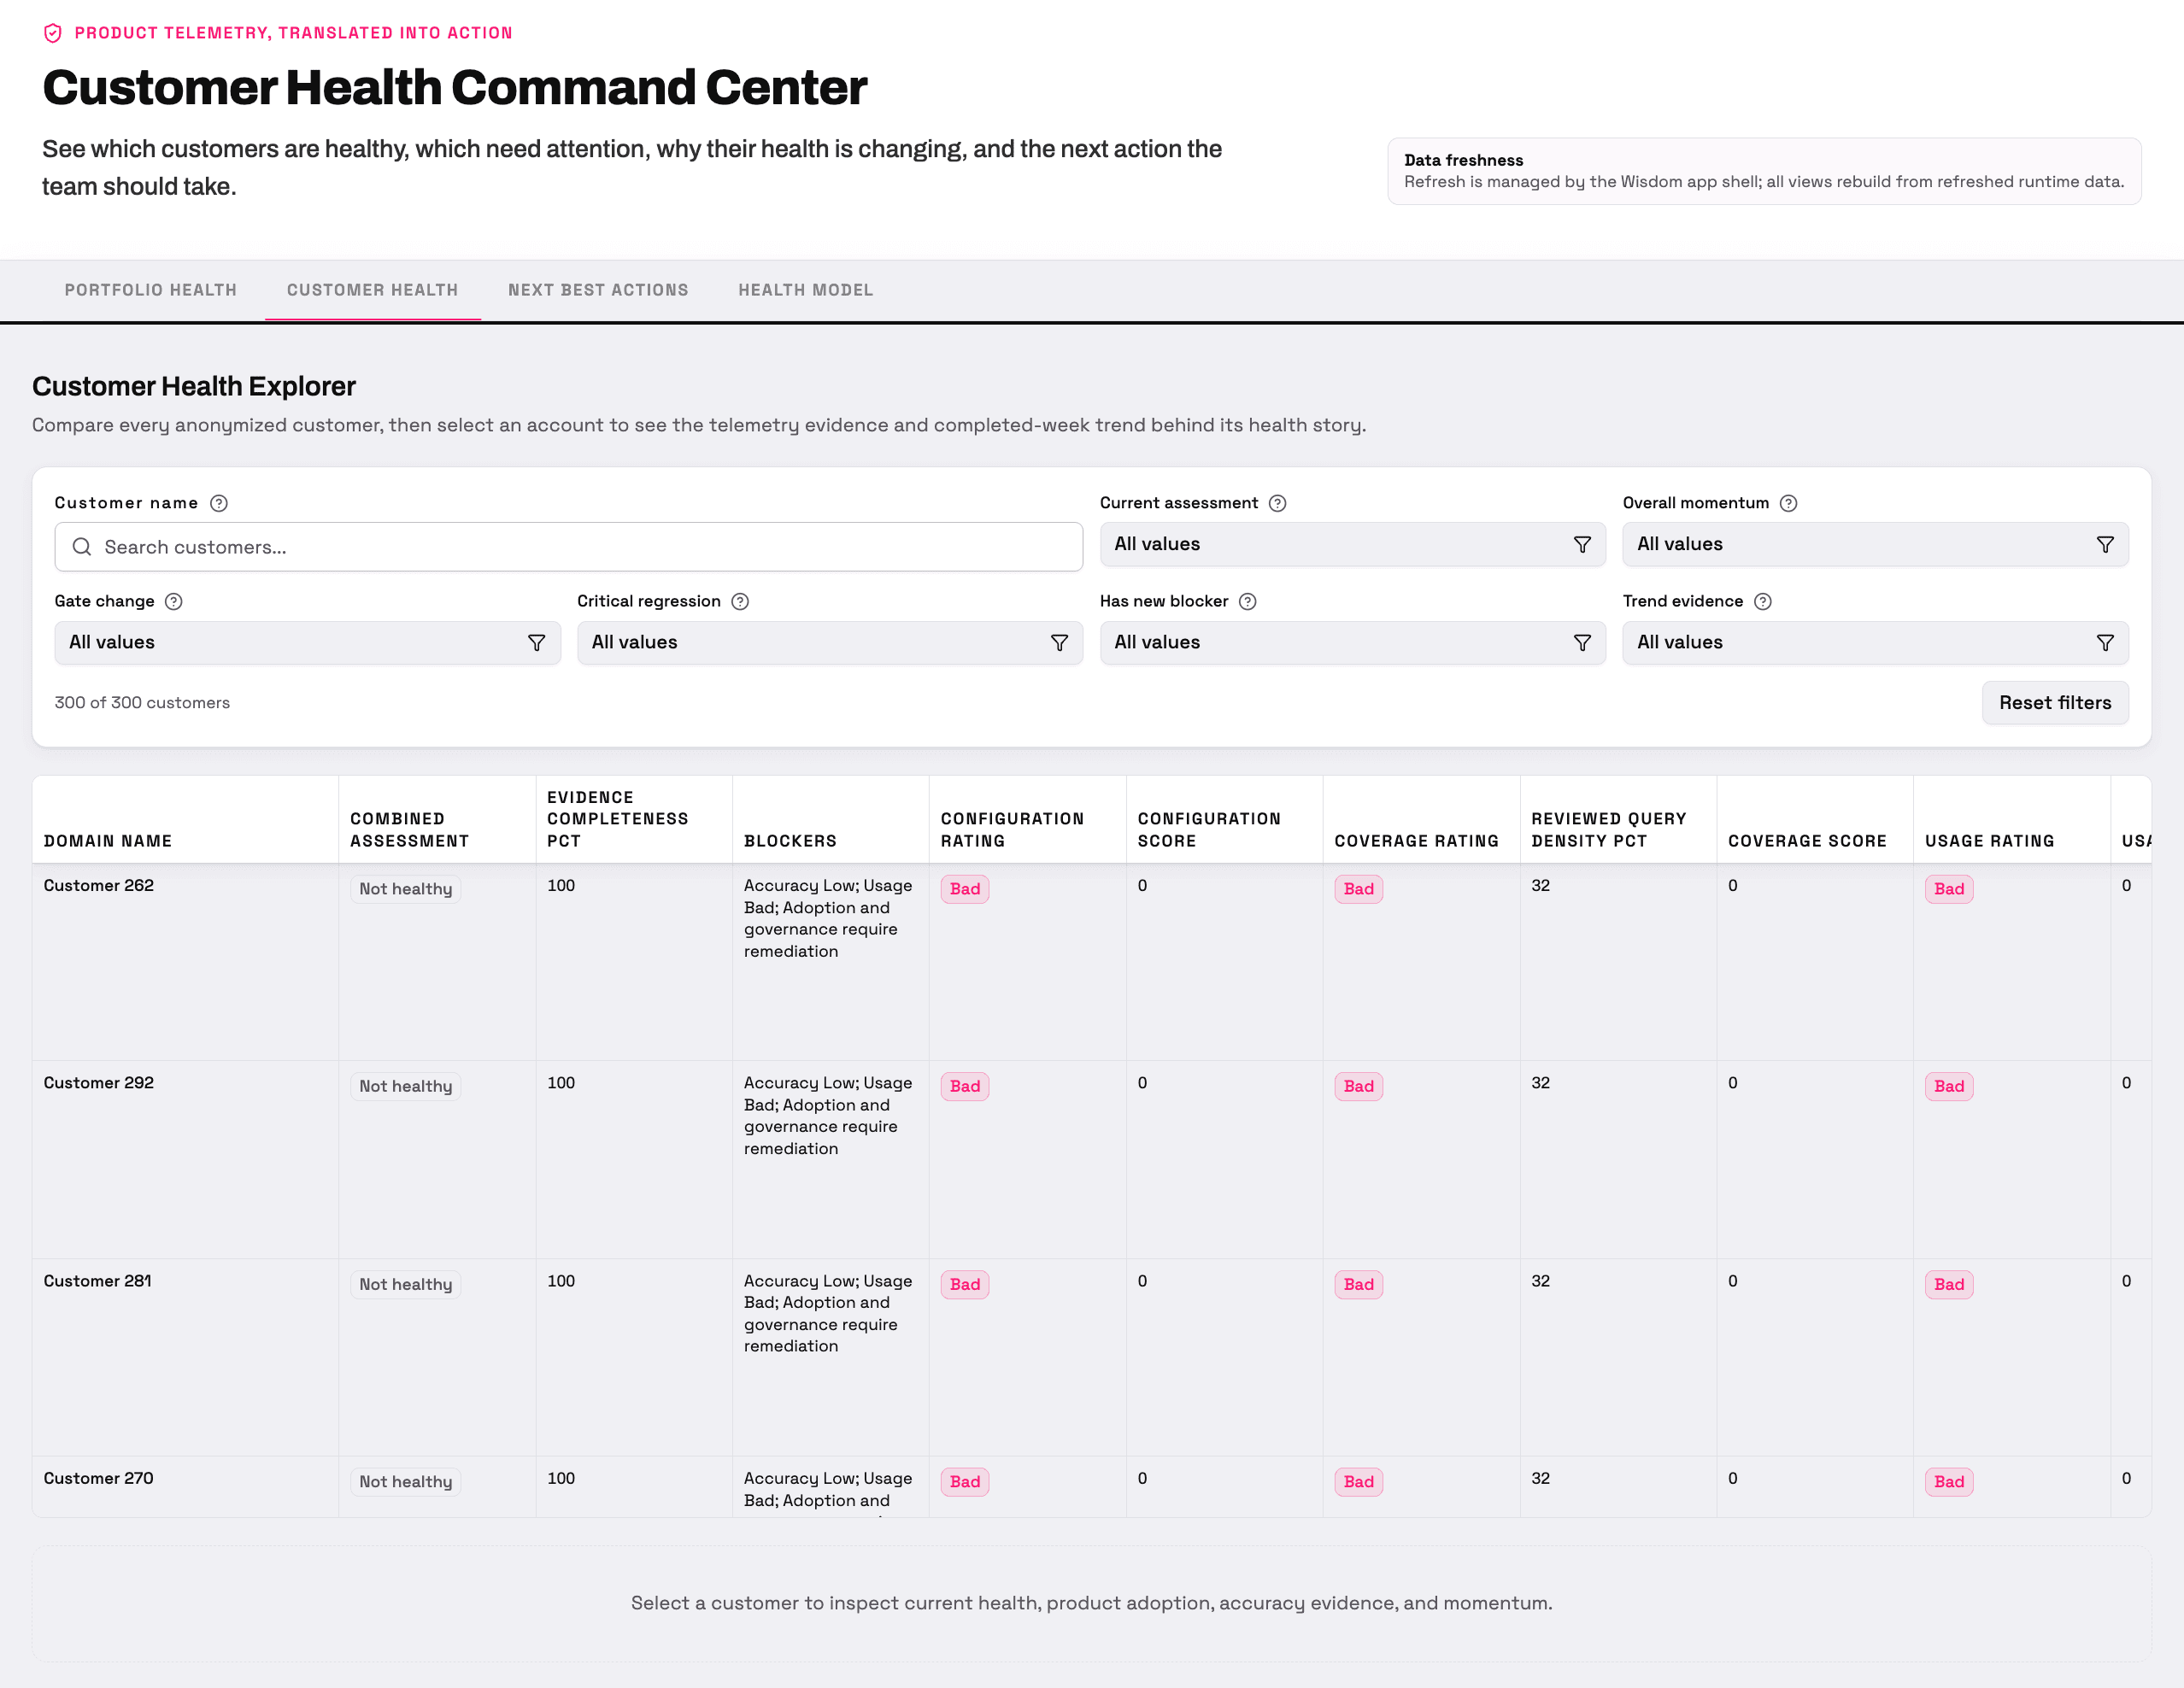Click the Not healthy badge for Customer 262
The height and width of the screenshot is (1688, 2184).
pos(405,889)
